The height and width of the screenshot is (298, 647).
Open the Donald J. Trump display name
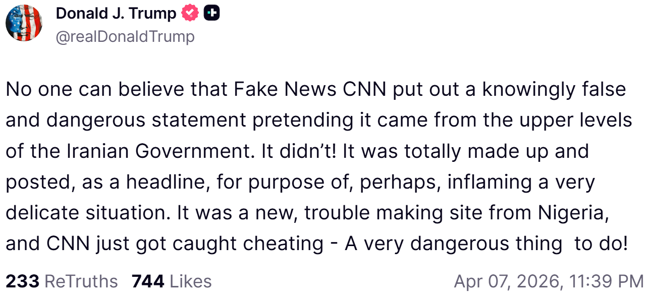[116, 14]
